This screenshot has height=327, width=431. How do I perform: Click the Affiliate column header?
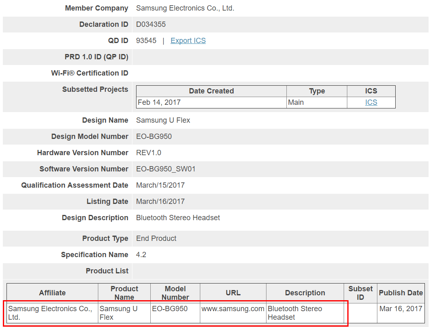52,293
